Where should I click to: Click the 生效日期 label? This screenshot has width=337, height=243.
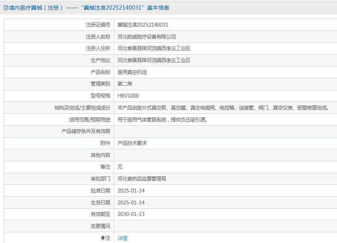(100, 202)
